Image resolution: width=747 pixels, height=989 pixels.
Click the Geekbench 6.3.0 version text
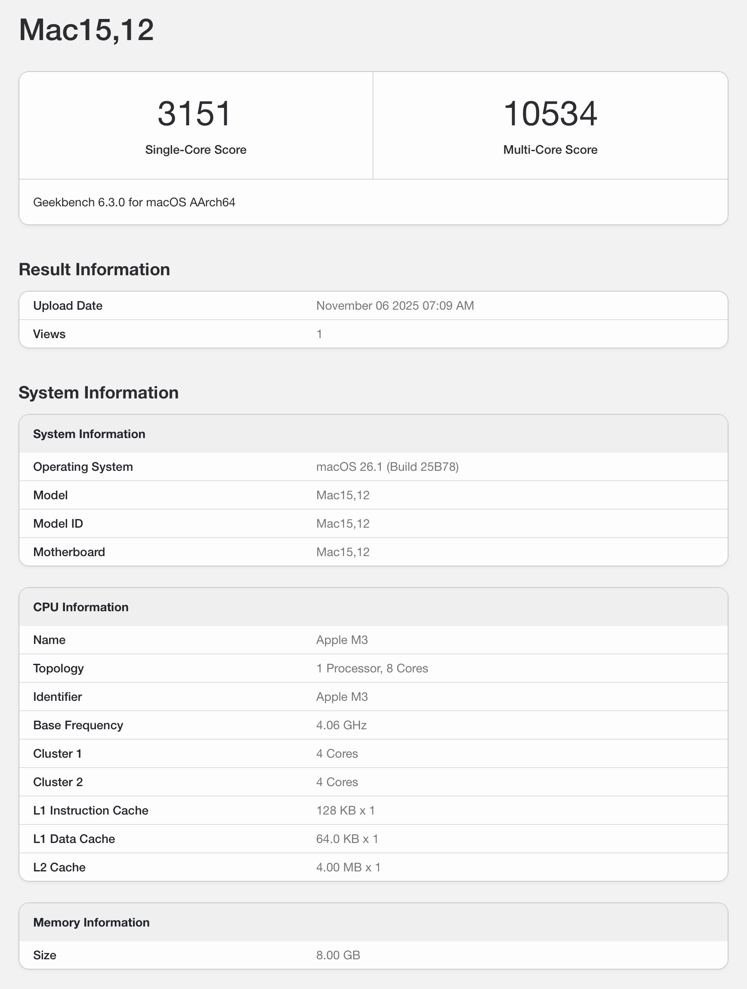pyautogui.click(x=134, y=202)
